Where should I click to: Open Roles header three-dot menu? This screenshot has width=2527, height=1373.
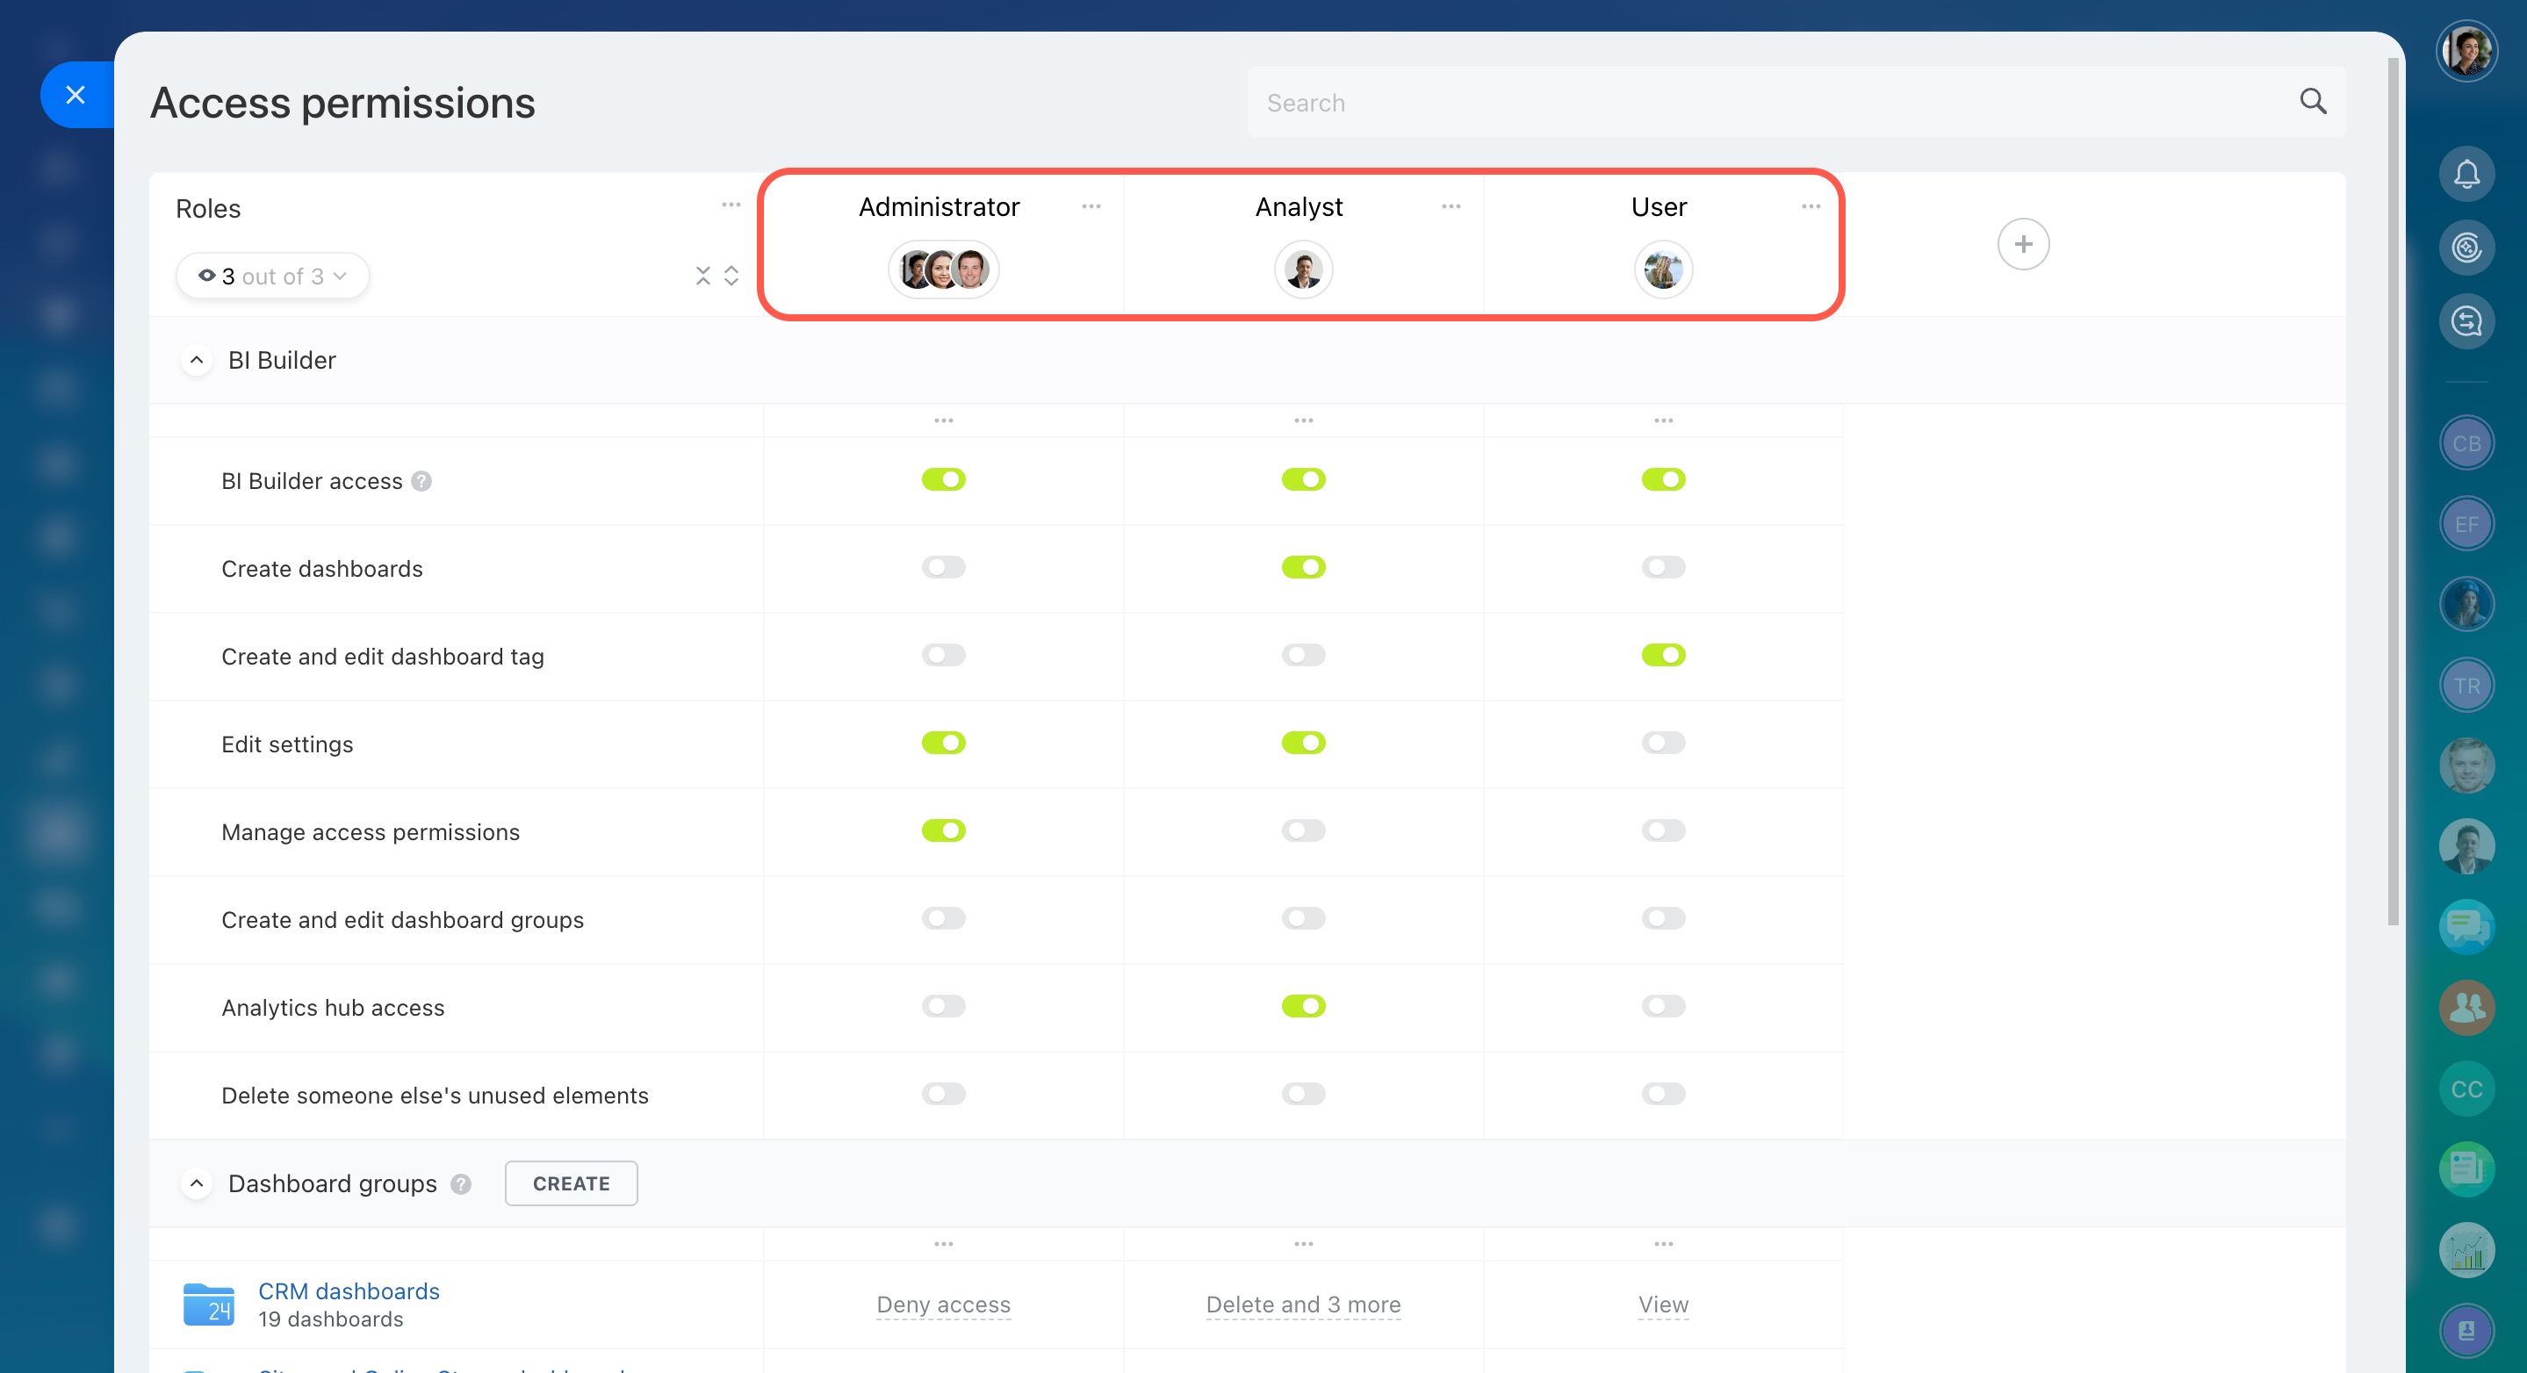point(731,205)
